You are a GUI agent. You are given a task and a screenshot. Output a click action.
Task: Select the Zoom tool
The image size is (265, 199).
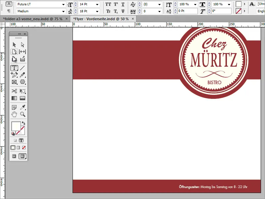coord(22,114)
